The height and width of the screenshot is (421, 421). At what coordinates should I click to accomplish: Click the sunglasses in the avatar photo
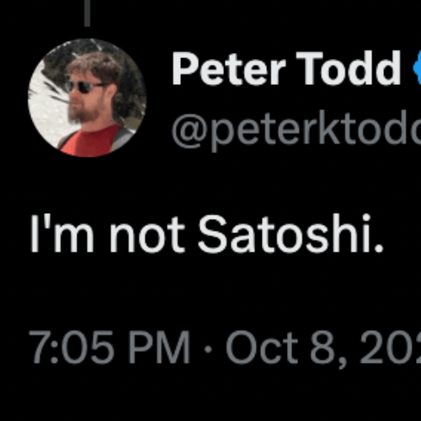point(83,87)
